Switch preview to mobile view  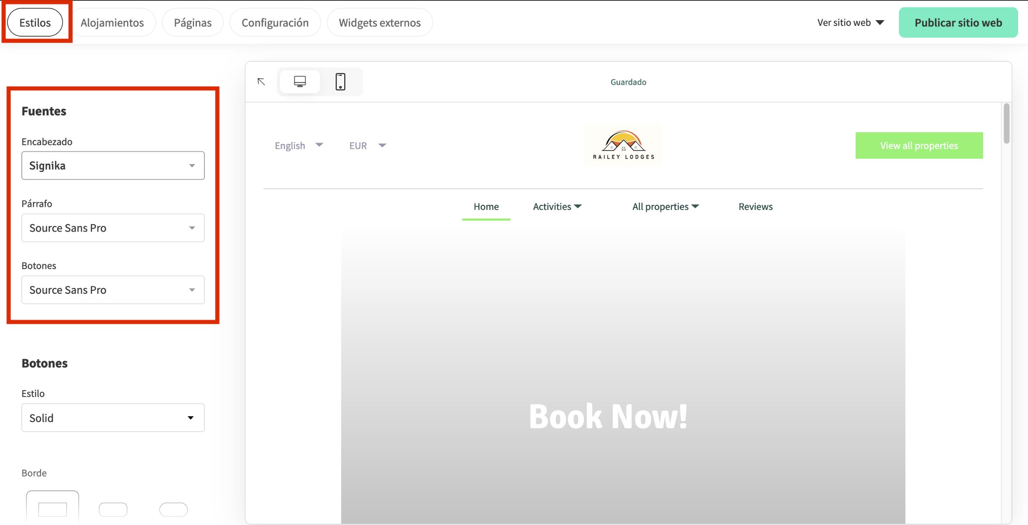point(340,81)
